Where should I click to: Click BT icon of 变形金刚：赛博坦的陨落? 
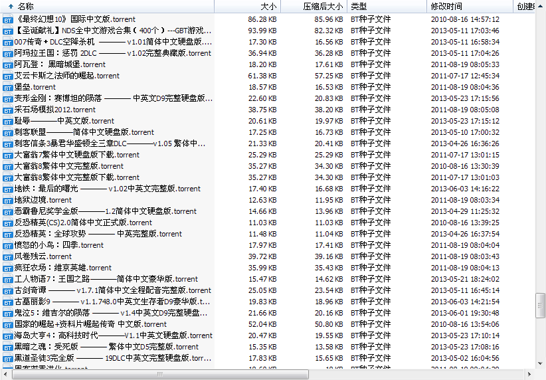8,99
